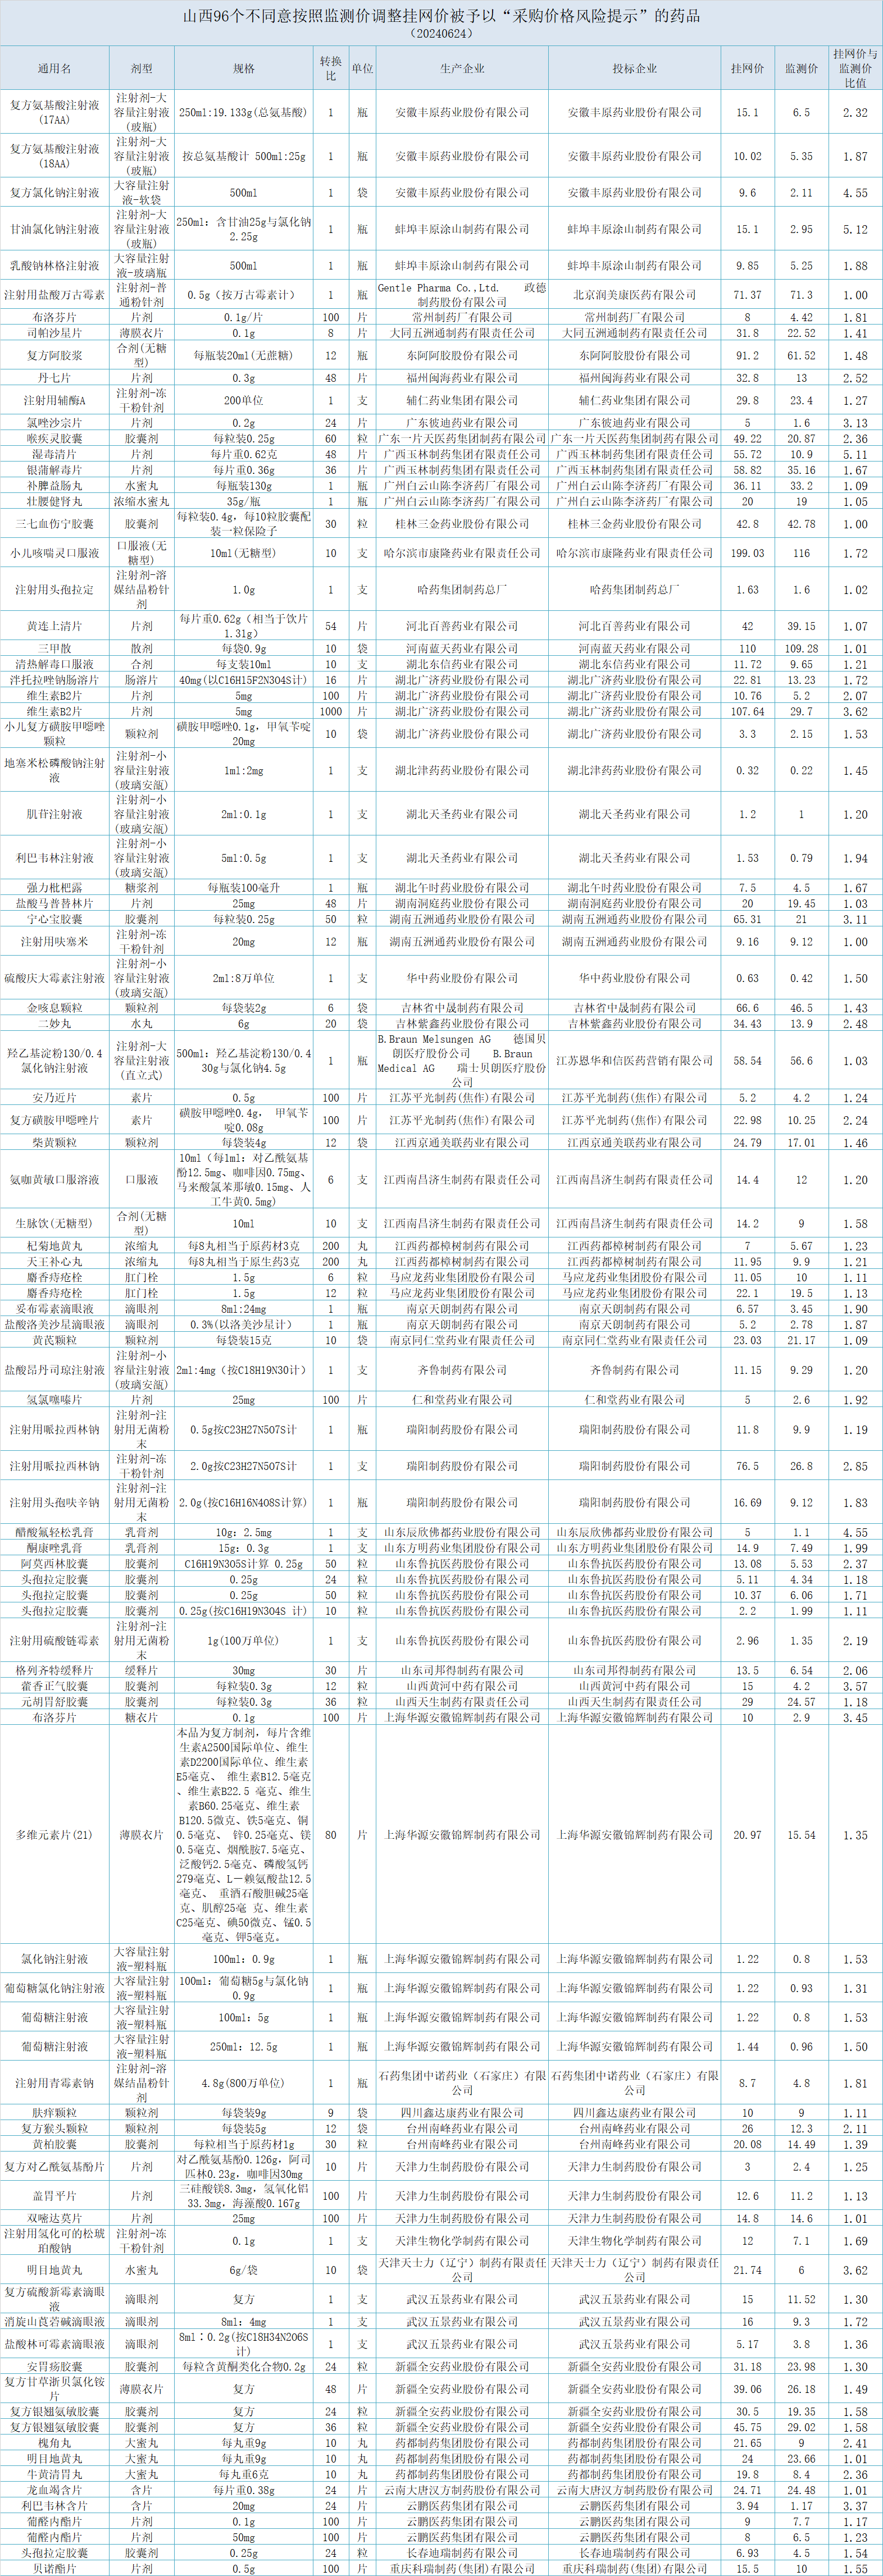
Task: Select the 双嘧达莫片 drug name
Action: point(55,2218)
